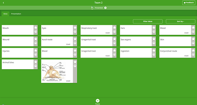
Task: Toggle star on the Skin idea
Action: 193,39
